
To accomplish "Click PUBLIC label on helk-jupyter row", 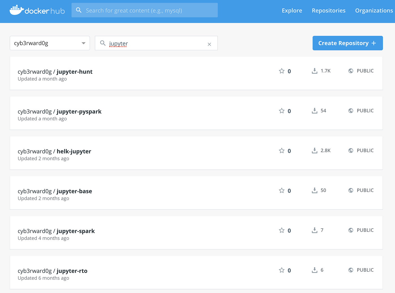I will click(365, 151).
